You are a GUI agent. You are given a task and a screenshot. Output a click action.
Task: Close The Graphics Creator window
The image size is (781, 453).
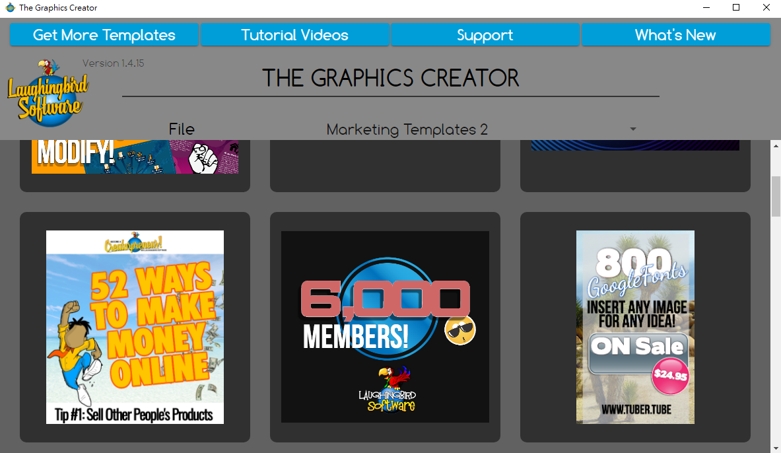pos(766,7)
